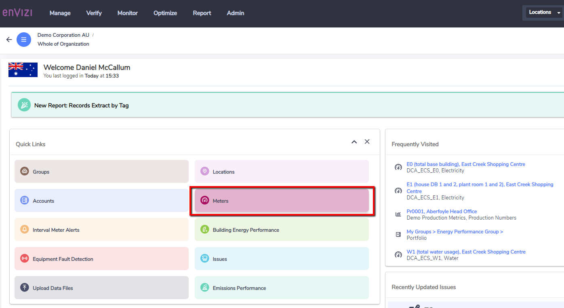564x308 pixels.
Task: Open Interval Meter Alerts quick link
Action: 101,230
